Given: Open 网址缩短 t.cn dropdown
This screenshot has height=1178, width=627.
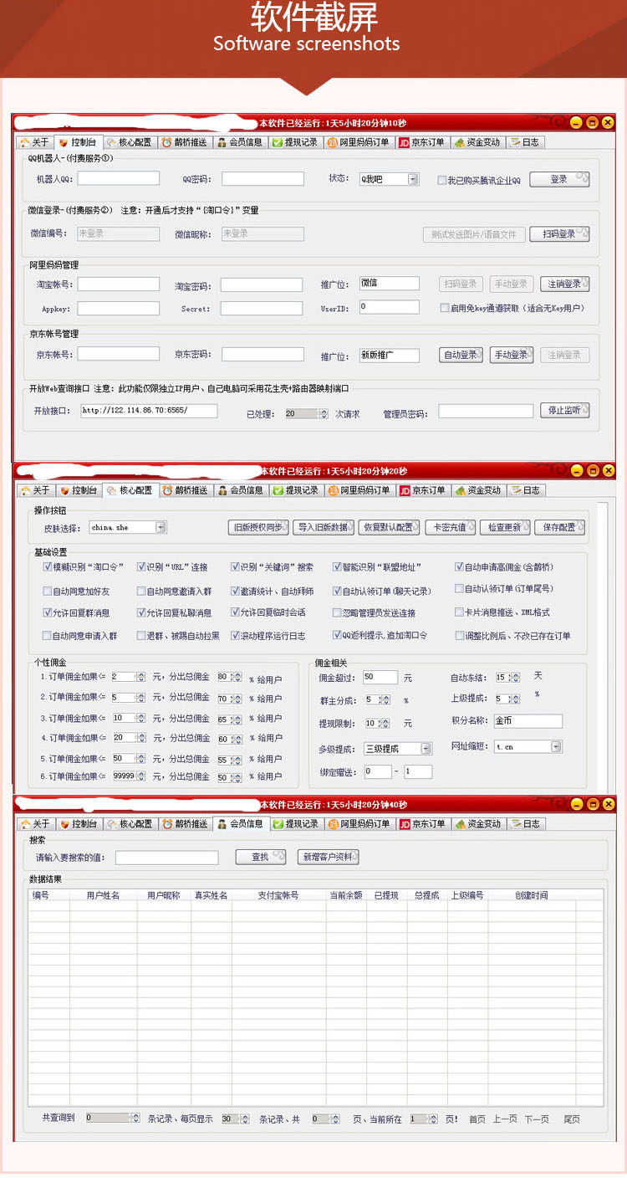Looking at the screenshot, I should (556, 746).
